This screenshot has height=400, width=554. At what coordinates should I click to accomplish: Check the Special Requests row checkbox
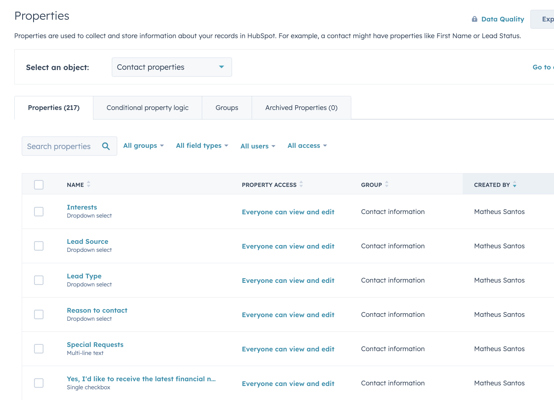point(39,349)
